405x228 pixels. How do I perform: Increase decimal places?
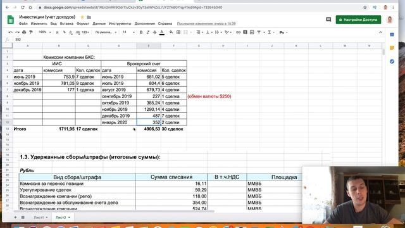tap(77, 32)
